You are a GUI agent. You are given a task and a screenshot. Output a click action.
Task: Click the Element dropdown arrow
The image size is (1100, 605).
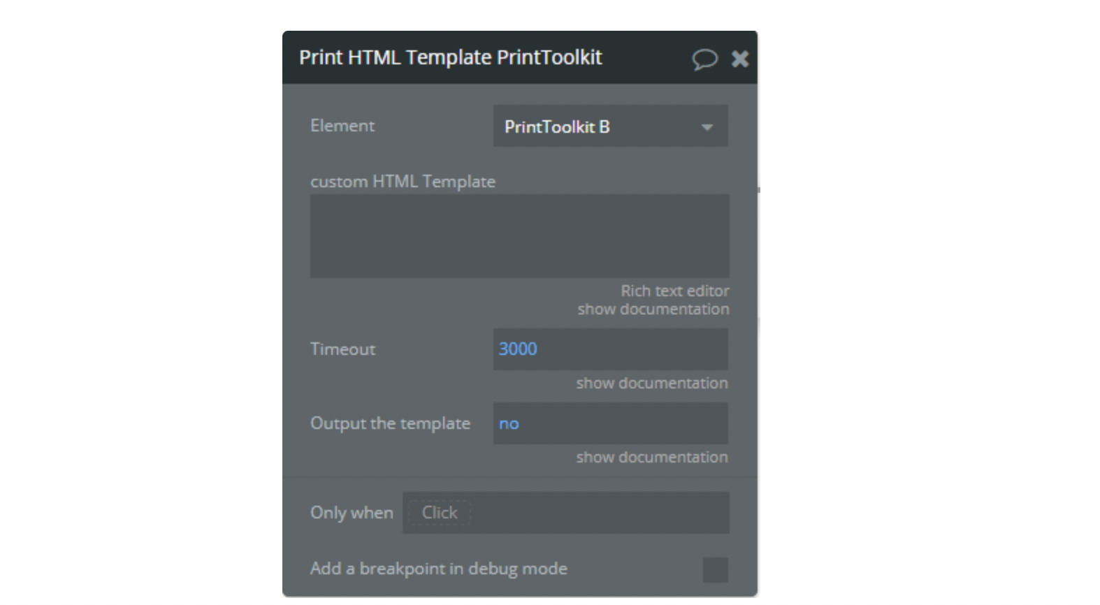tap(707, 127)
